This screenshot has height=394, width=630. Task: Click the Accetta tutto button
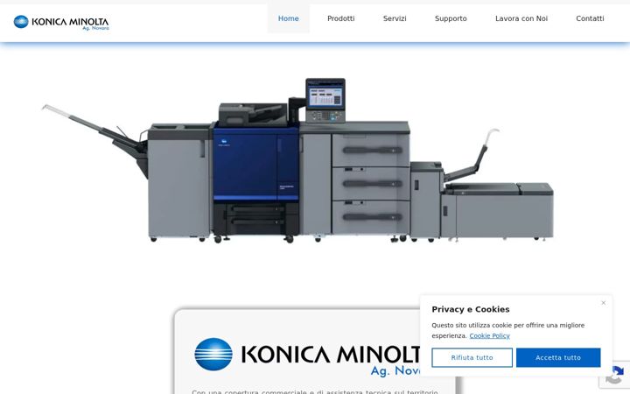558,357
